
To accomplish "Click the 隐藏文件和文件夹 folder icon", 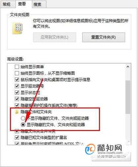I will (x=17, y=112).
